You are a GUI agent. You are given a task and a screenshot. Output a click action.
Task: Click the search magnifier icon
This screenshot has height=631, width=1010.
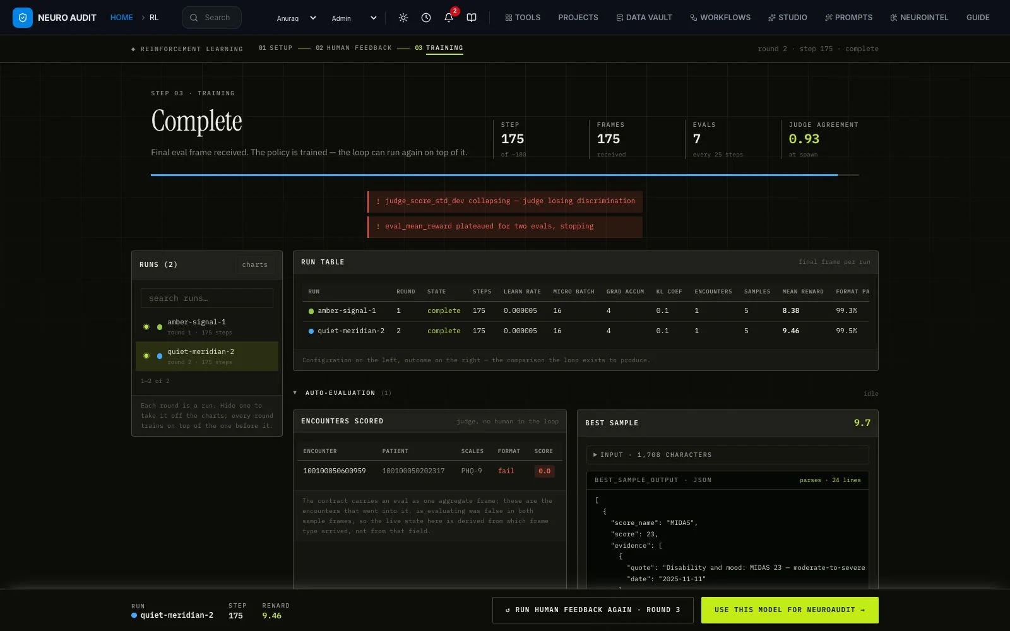(x=194, y=18)
